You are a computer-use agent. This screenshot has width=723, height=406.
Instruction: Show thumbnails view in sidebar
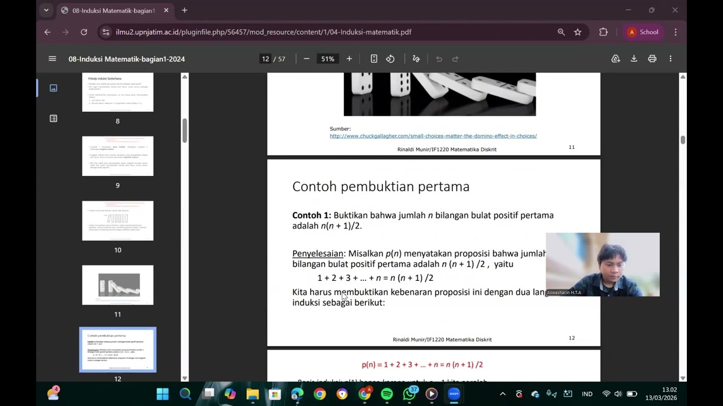pos(54,88)
